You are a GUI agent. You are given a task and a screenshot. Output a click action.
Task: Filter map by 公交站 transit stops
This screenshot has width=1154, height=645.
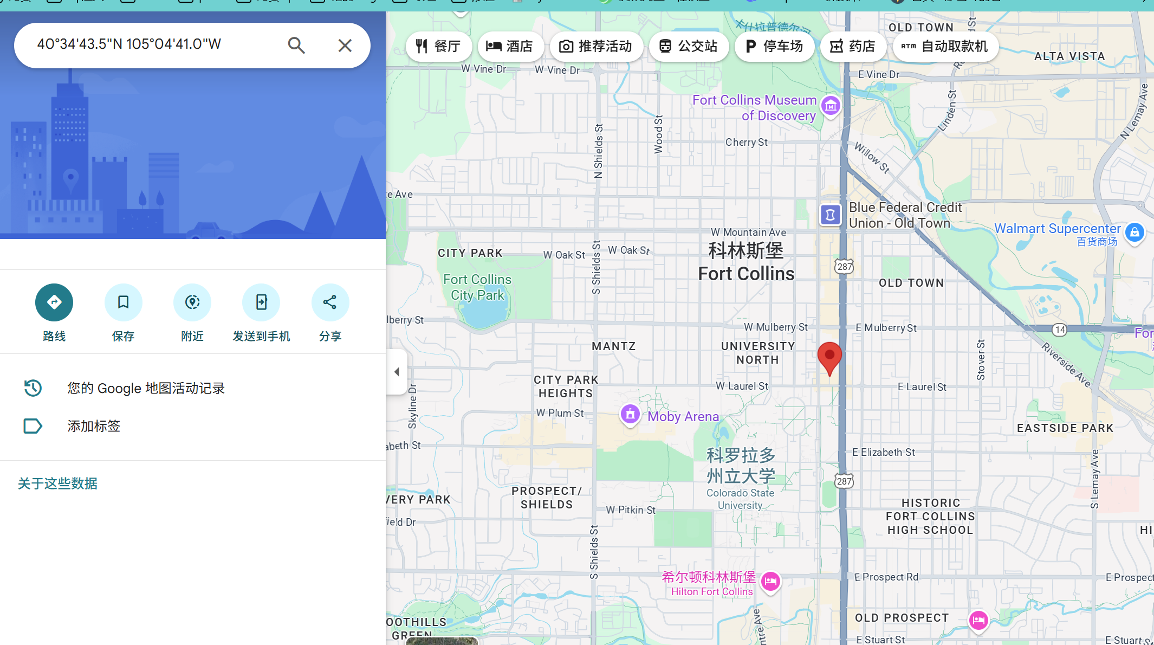pyautogui.click(x=689, y=47)
